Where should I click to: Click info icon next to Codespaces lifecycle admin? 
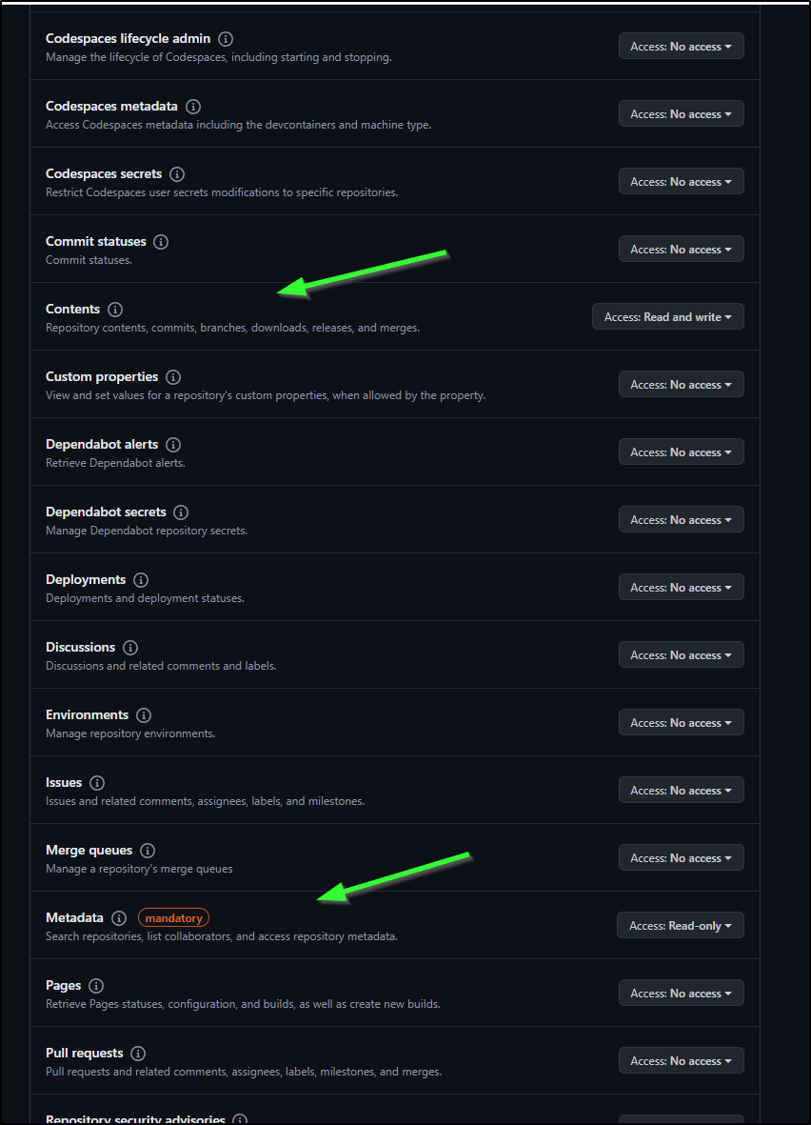(x=226, y=39)
